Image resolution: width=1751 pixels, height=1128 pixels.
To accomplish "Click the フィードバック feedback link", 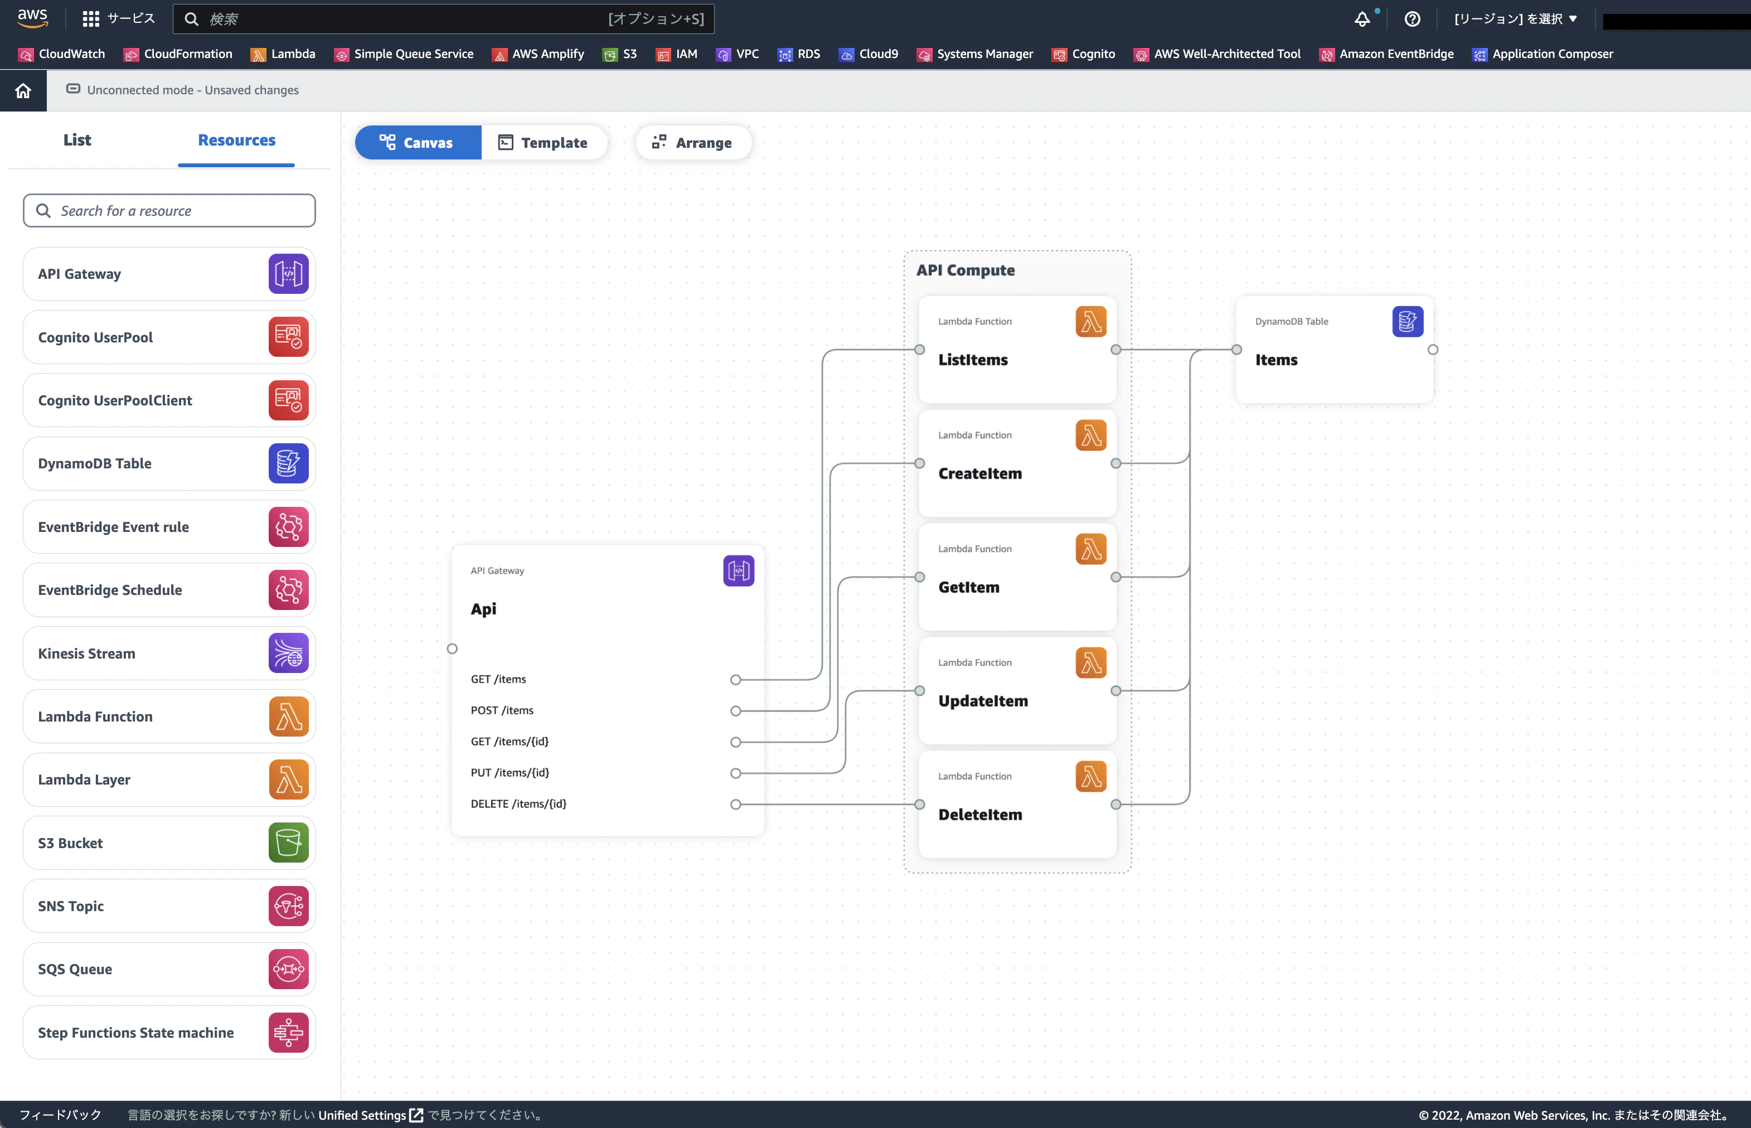I will pyautogui.click(x=60, y=1115).
